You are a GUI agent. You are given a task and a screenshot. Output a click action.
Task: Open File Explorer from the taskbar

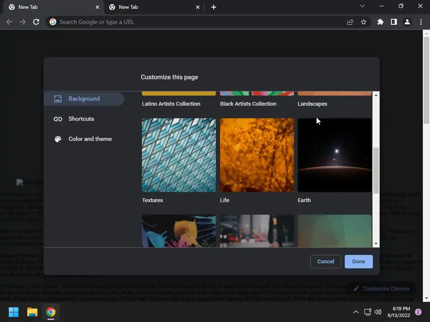32,312
